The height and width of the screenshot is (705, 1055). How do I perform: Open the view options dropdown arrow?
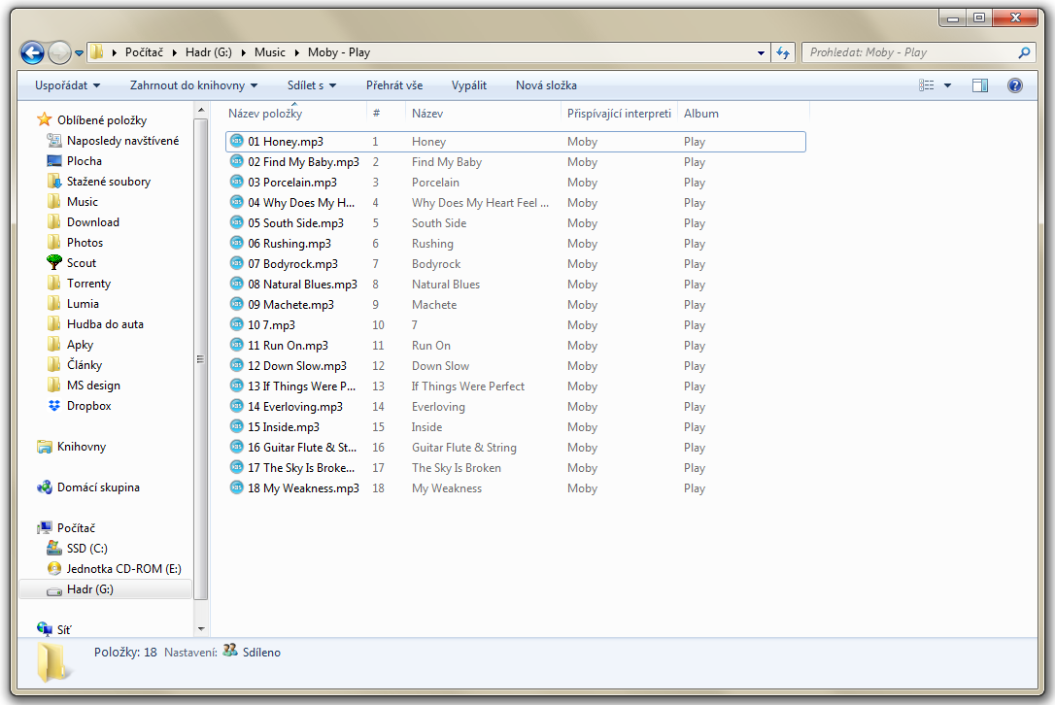(947, 85)
